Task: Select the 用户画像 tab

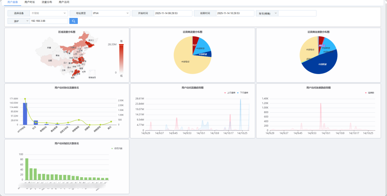Action: click(12, 2)
